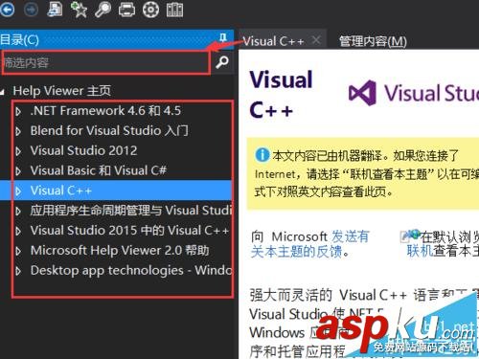Open Microsoft Help Viewer 2.0 帮助 topic
The width and height of the screenshot is (479, 359).
[x=120, y=250]
